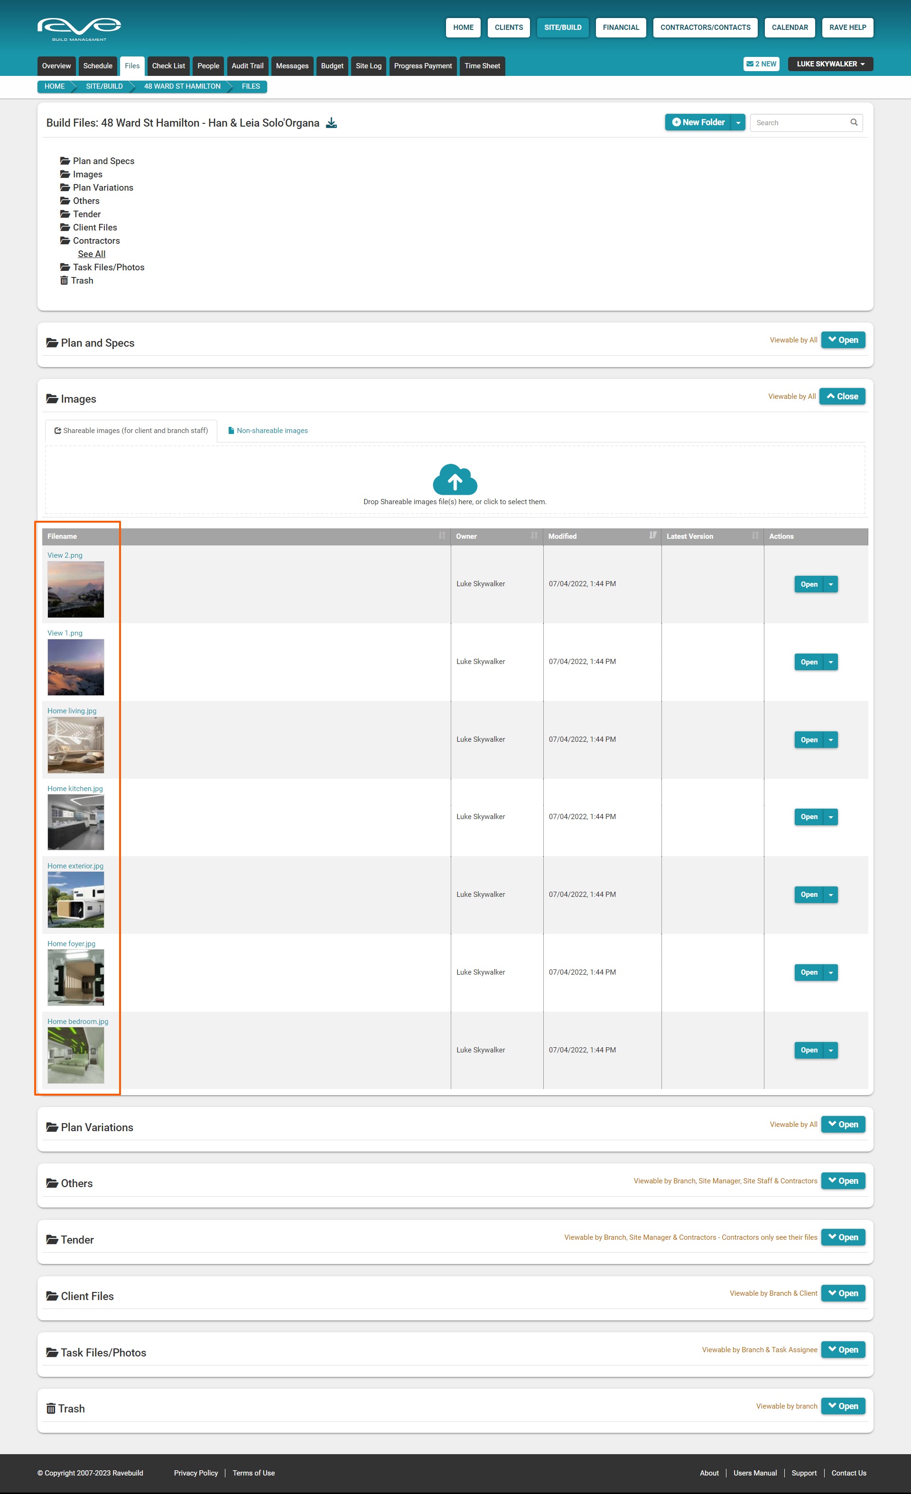Open New Folder dropdown arrow
The width and height of the screenshot is (911, 1494).
click(737, 122)
